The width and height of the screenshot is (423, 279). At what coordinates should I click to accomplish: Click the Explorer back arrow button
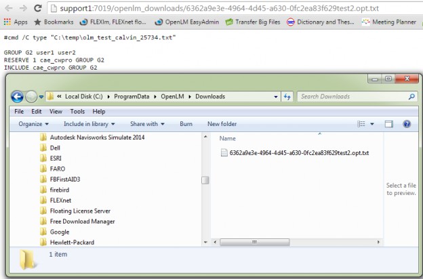[18, 96]
